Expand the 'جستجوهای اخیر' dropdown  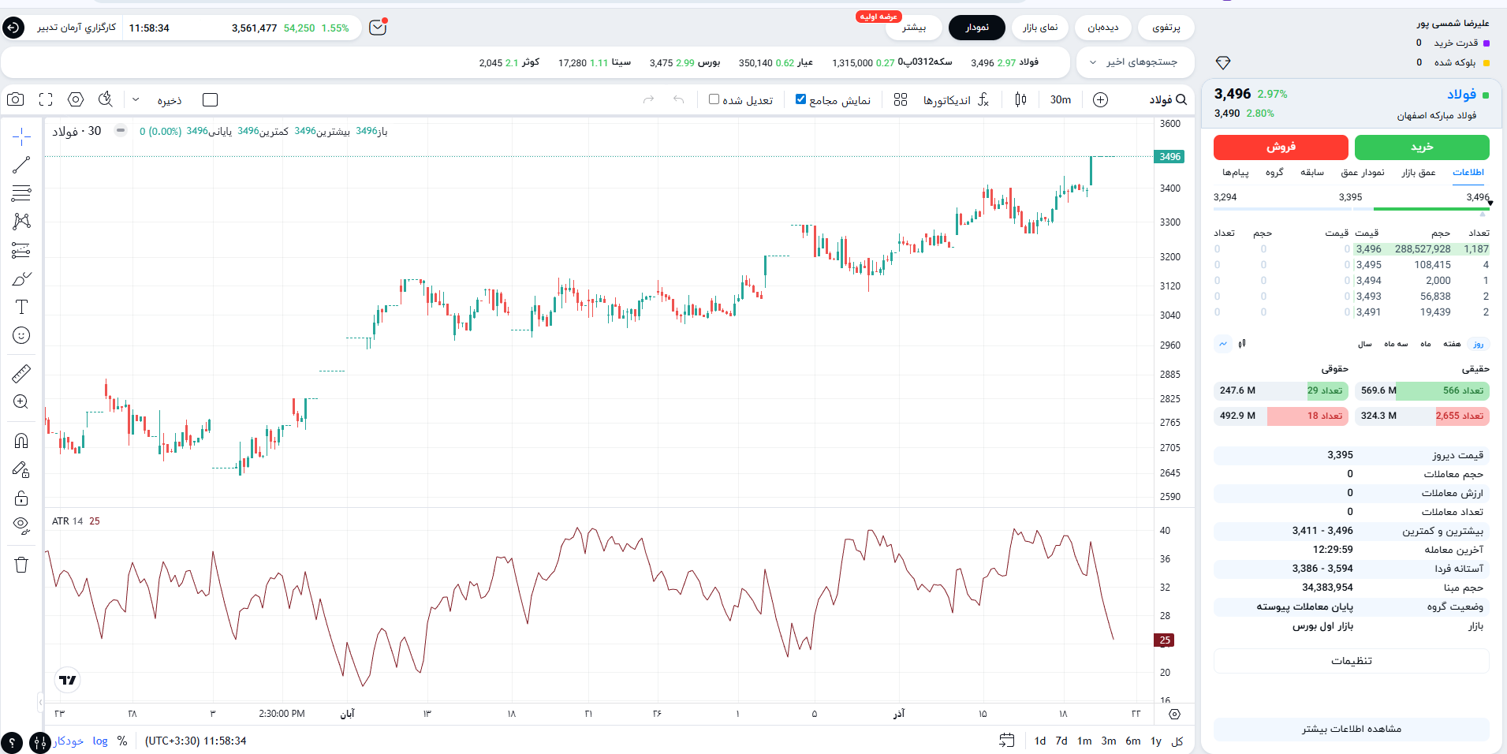tap(1134, 62)
